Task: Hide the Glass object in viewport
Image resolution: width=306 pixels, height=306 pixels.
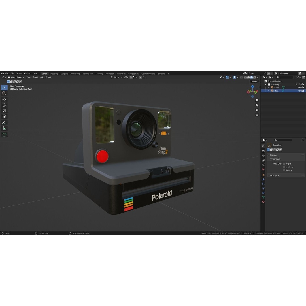Action: click(x=299, y=88)
